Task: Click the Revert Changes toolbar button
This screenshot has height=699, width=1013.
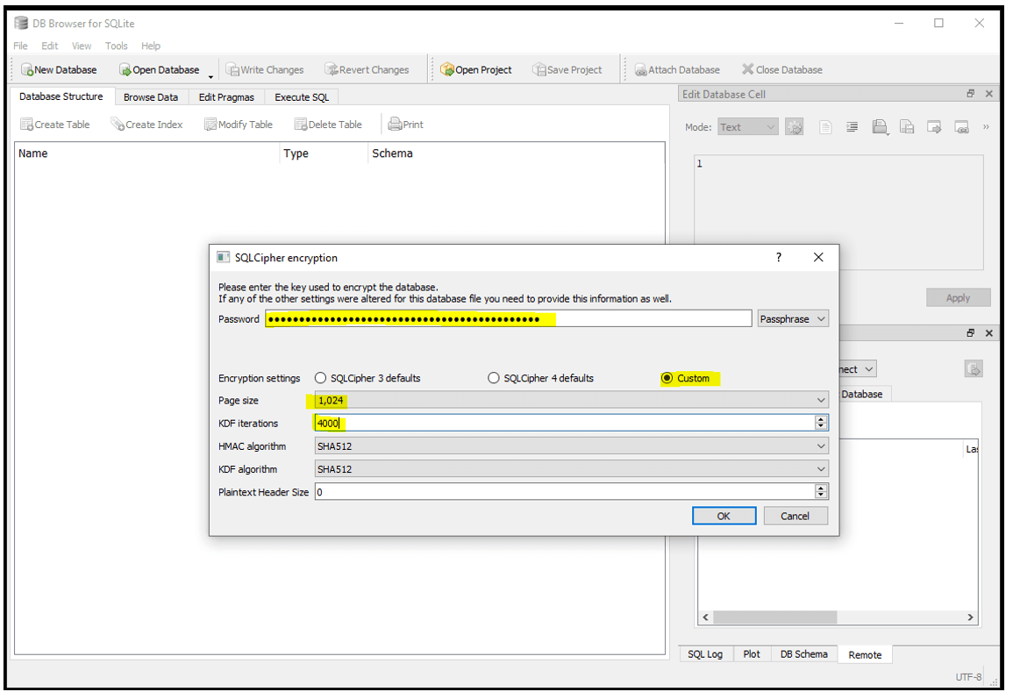Action: 367,70
